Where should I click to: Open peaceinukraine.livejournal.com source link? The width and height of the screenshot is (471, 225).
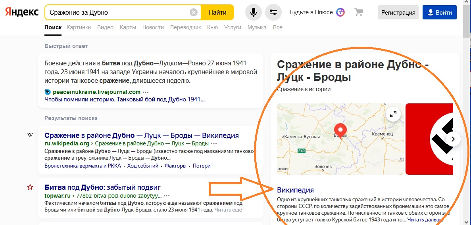click(96, 92)
